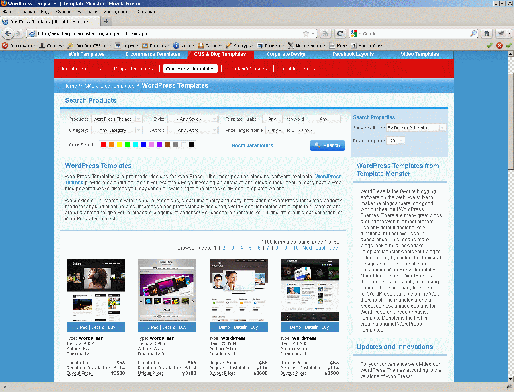
Task: Click the Next pagination link
Action: [x=307, y=248]
